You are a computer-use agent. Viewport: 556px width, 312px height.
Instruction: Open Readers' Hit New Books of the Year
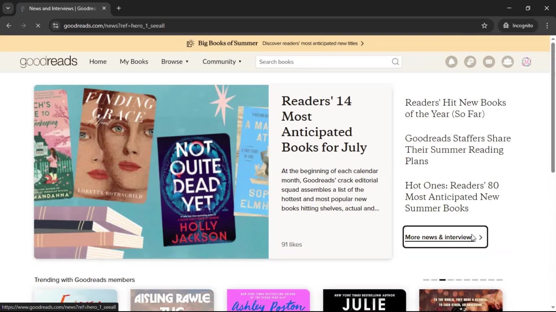point(455,108)
